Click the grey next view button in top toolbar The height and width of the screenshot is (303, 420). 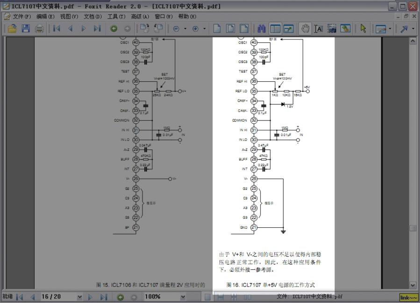pyautogui.click(x=128, y=28)
